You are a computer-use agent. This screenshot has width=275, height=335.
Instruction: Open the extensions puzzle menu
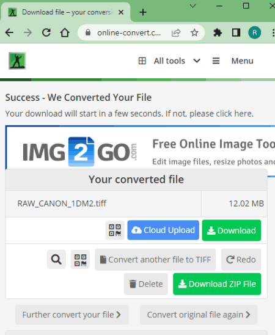tap(218, 32)
